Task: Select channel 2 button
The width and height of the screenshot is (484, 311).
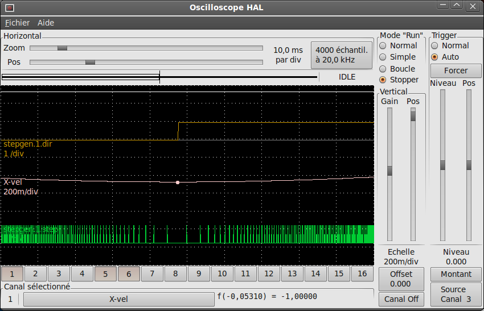Action: 35,273
